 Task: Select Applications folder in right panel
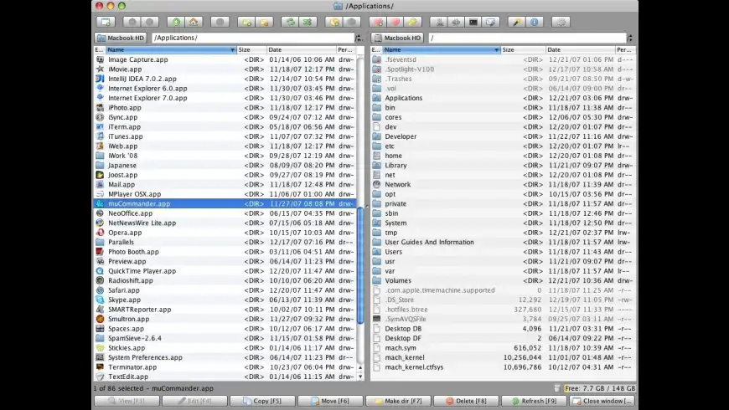pos(503,98)
